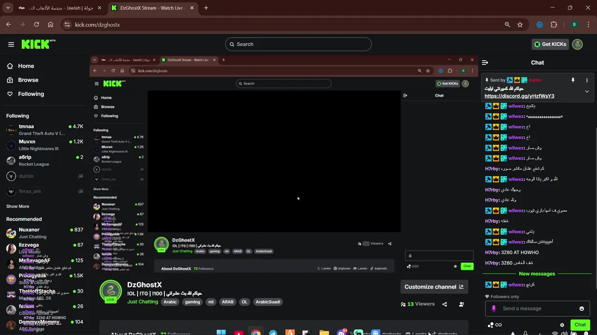Open the Chrome three-dot menu

[x=588, y=25]
